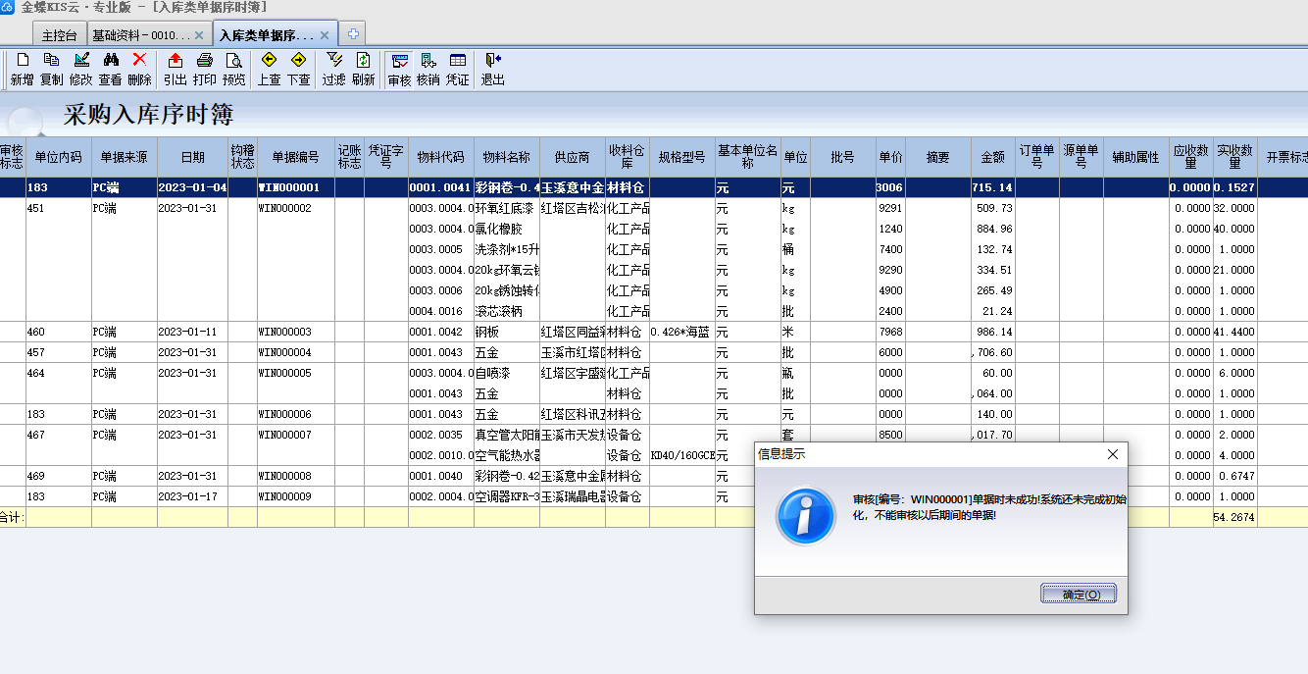Select document number WIN000006 cell
This screenshot has height=674, width=1308.
tap(296, 414)
